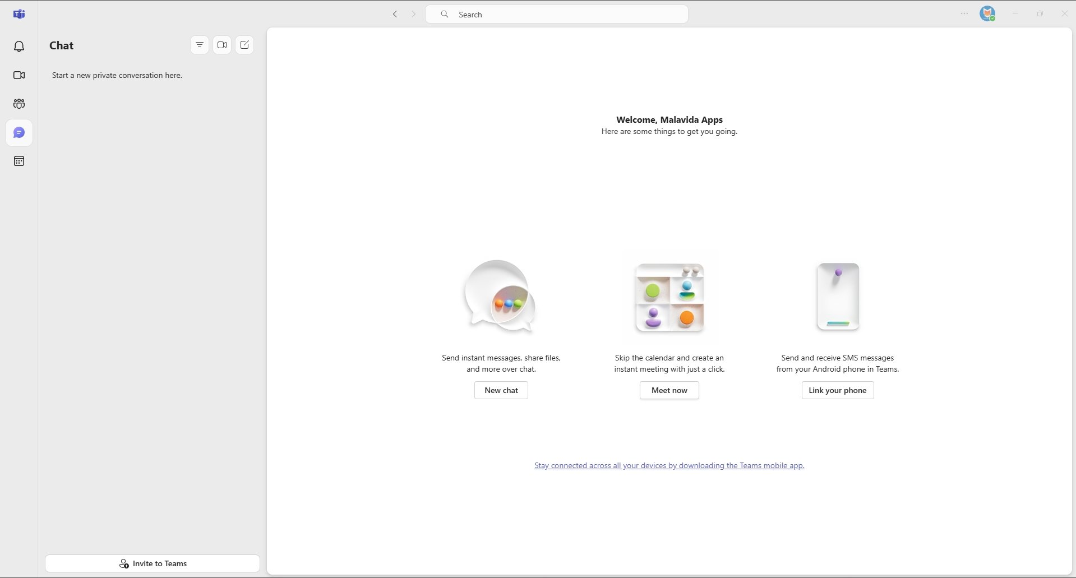1076x578 pixels.
Task: Restore the Teams window size
Action: click(1040, 13)
